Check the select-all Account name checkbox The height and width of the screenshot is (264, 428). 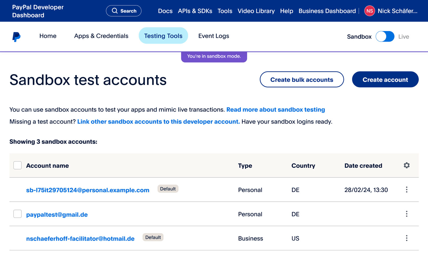point(17,165)
